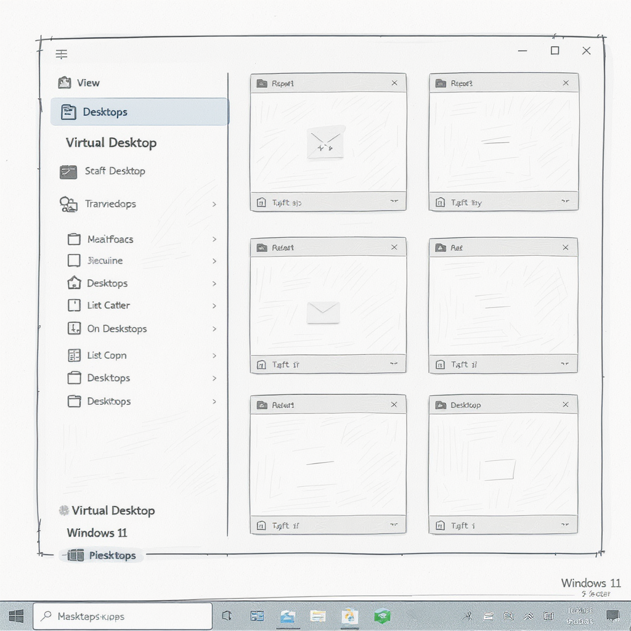631x631 pixels.
Task: Open the notification center speech bubble icon
Action: point(613,616)
